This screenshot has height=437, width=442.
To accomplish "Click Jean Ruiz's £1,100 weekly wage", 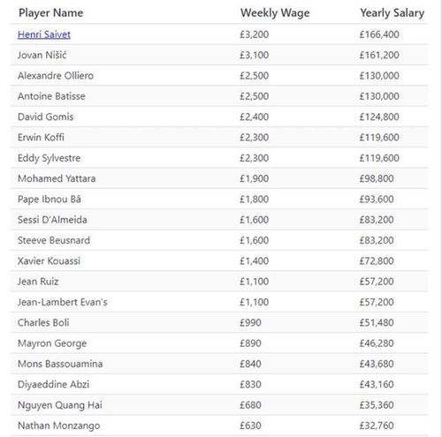I will point(254,282).
